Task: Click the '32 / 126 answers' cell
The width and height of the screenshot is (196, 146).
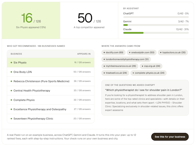Action: [x=82, y=100]
